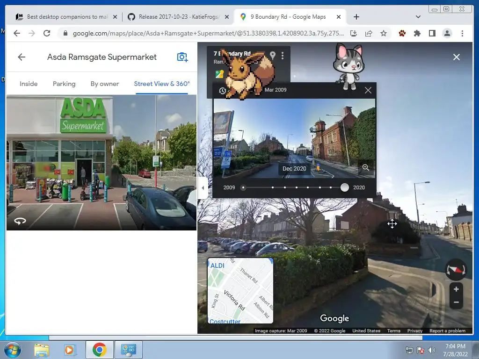Screen dimensions: 479x359
Task: Click the Google Maps icon in address card
Action: [219, 74]
